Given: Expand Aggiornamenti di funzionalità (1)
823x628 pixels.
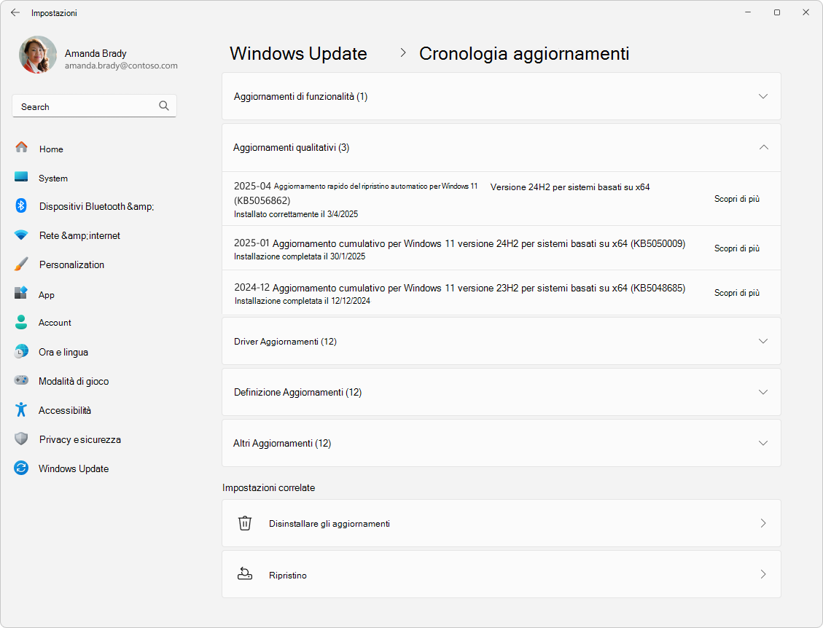Looking at the screenshot, I should (502, 96).
